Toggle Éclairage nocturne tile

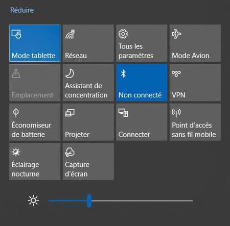coord(35,161)
